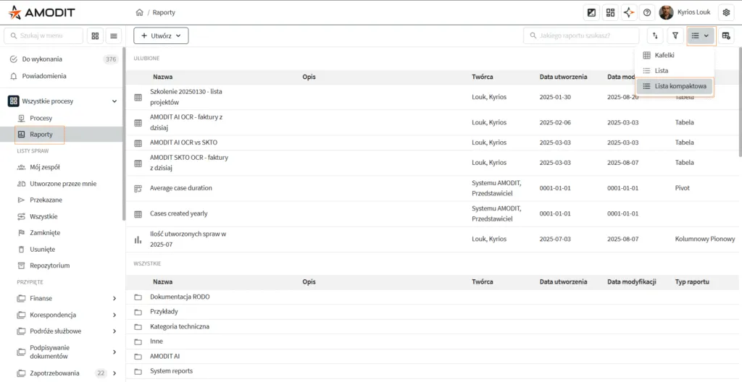742x382 pixels.
Task: Click the sidebar vertical scrollbar
Action: pyautogui.click(x=124, y=135)
